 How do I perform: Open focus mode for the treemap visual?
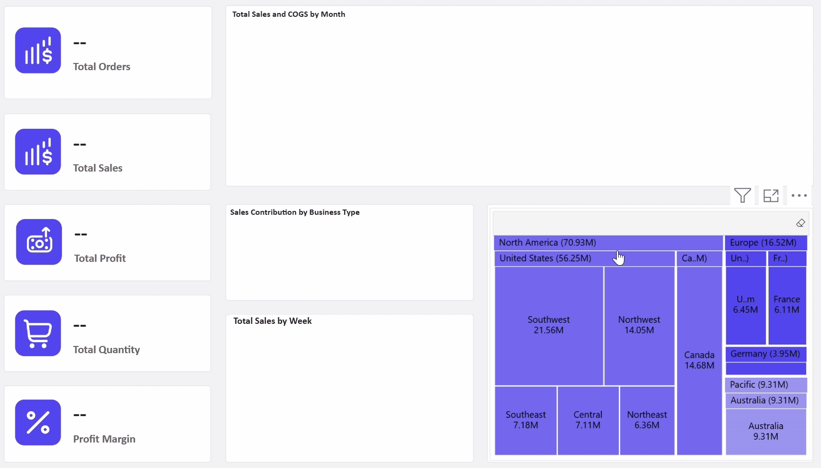coord(771,196)
